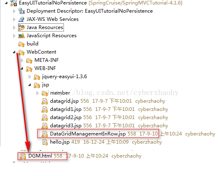Select the hello.jsp file

click(x=60, y=142)
